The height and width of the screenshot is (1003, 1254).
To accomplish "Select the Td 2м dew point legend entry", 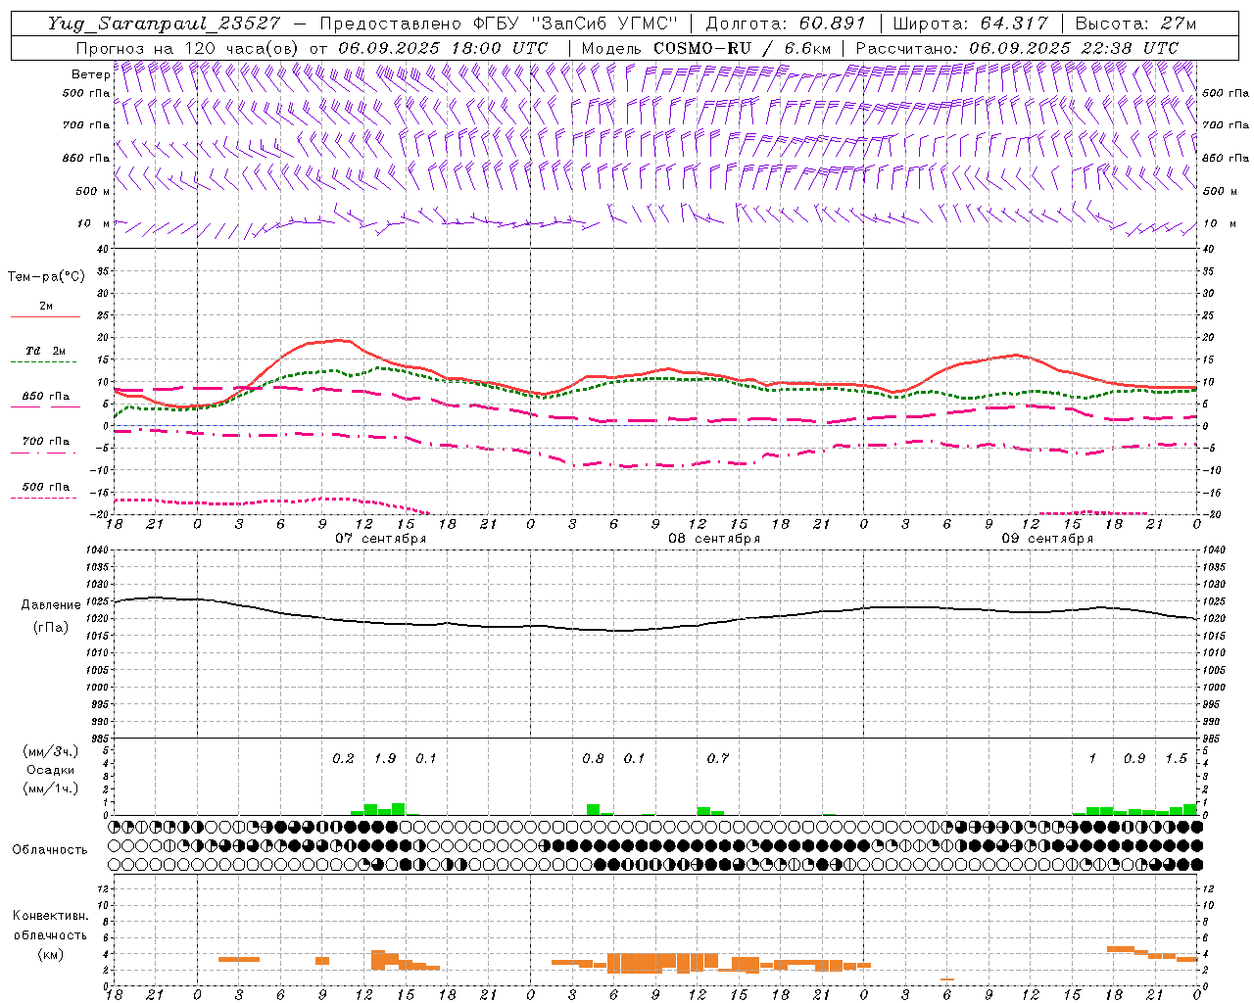I will click(45, 351).
